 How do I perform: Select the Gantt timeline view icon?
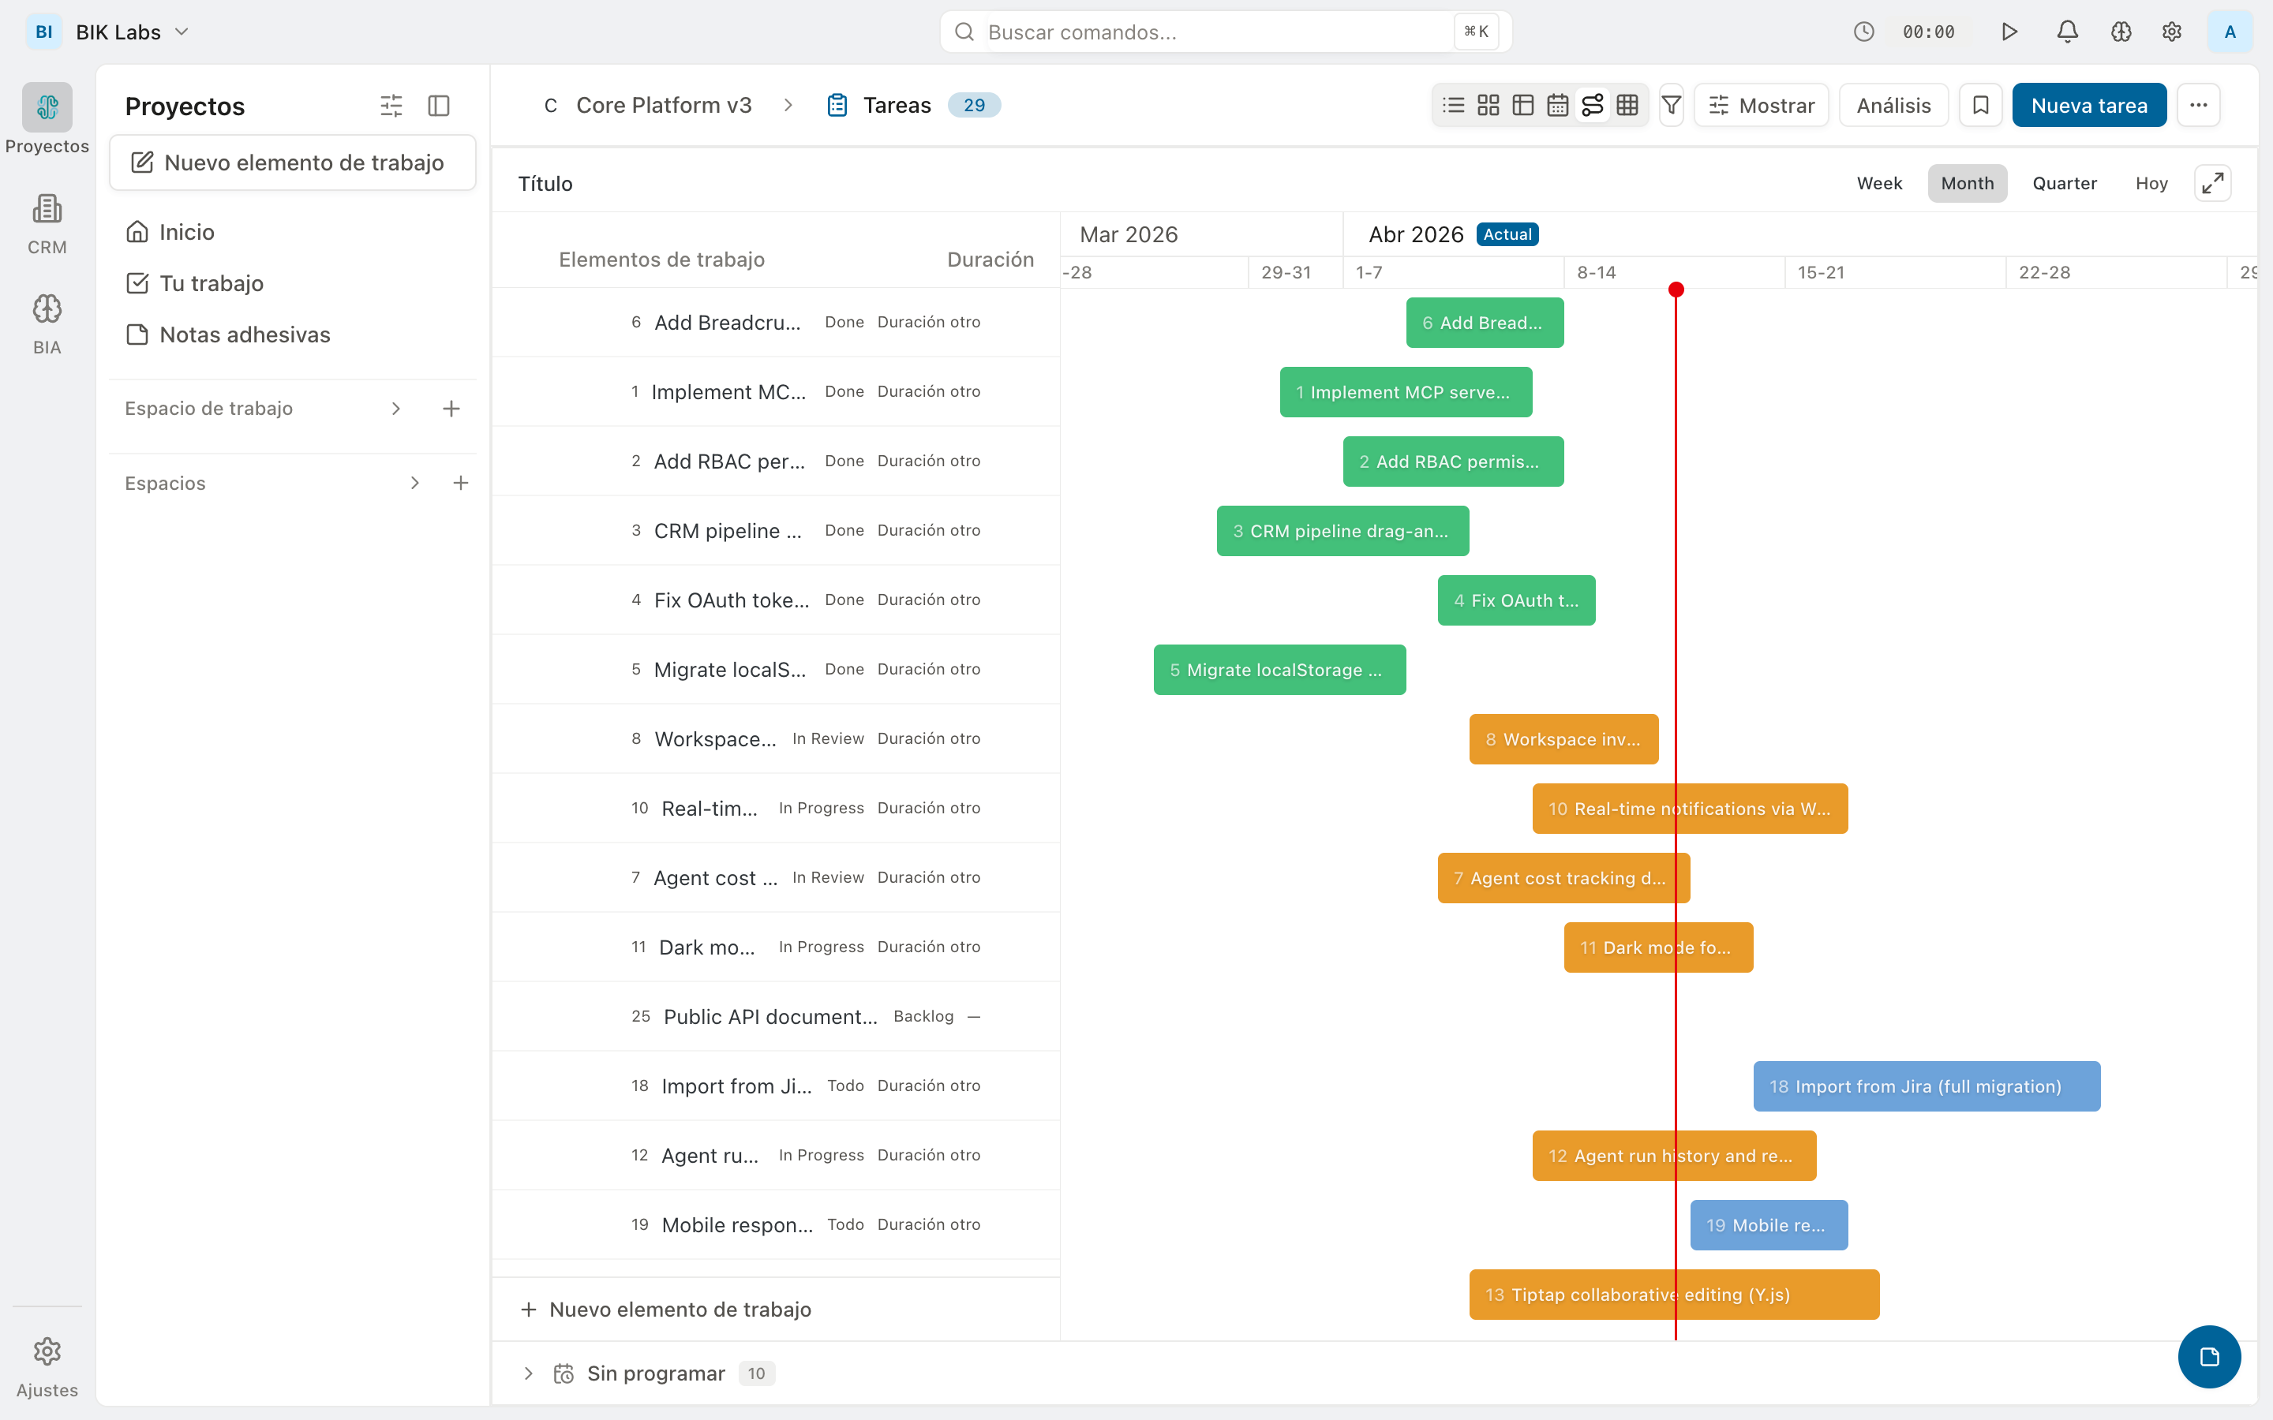[1592, 105]
